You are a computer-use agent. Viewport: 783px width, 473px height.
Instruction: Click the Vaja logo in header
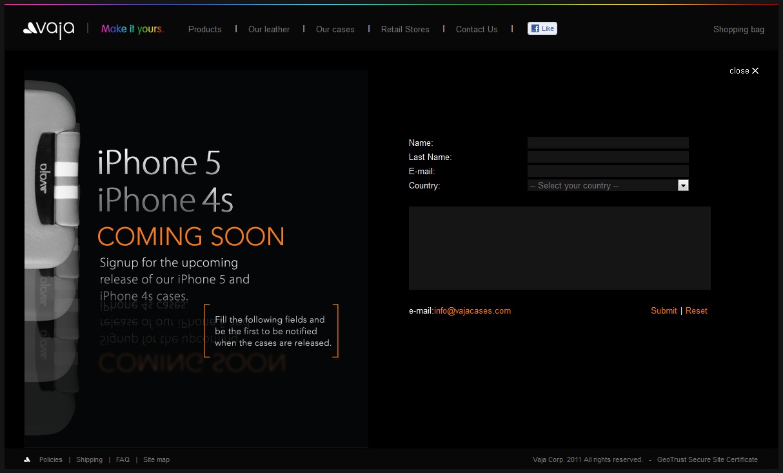point(49,29)
